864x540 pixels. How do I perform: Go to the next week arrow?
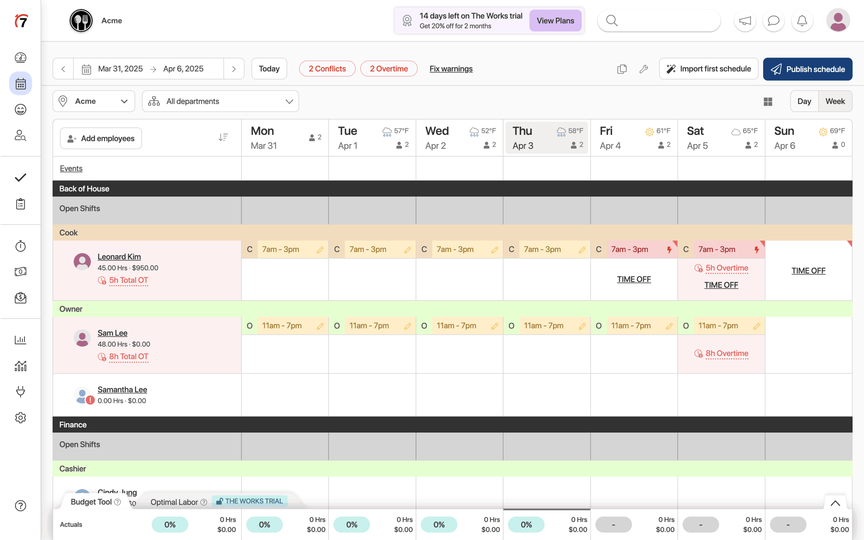tap(234, 69)
